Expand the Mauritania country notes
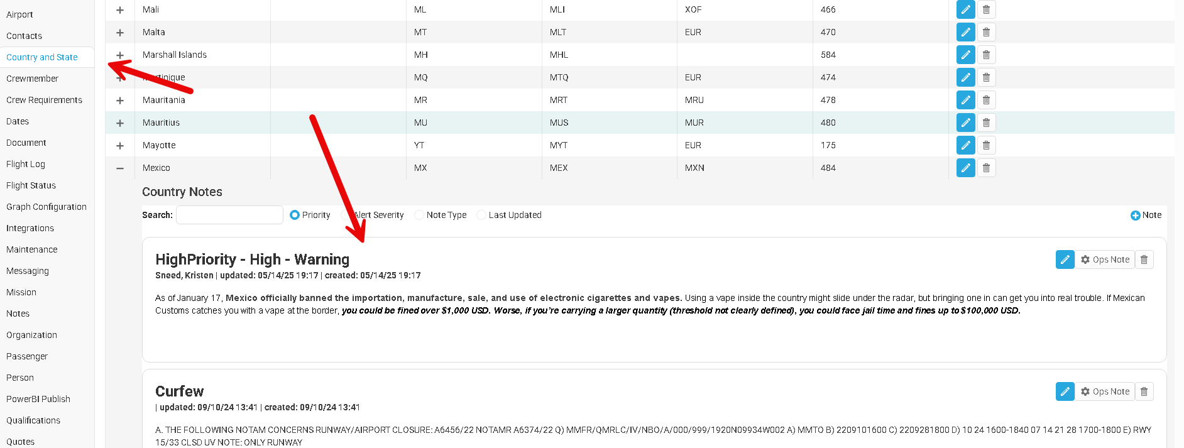This screenshot has width=1184, height=448. pyautogui.click(x=120, y=101)
